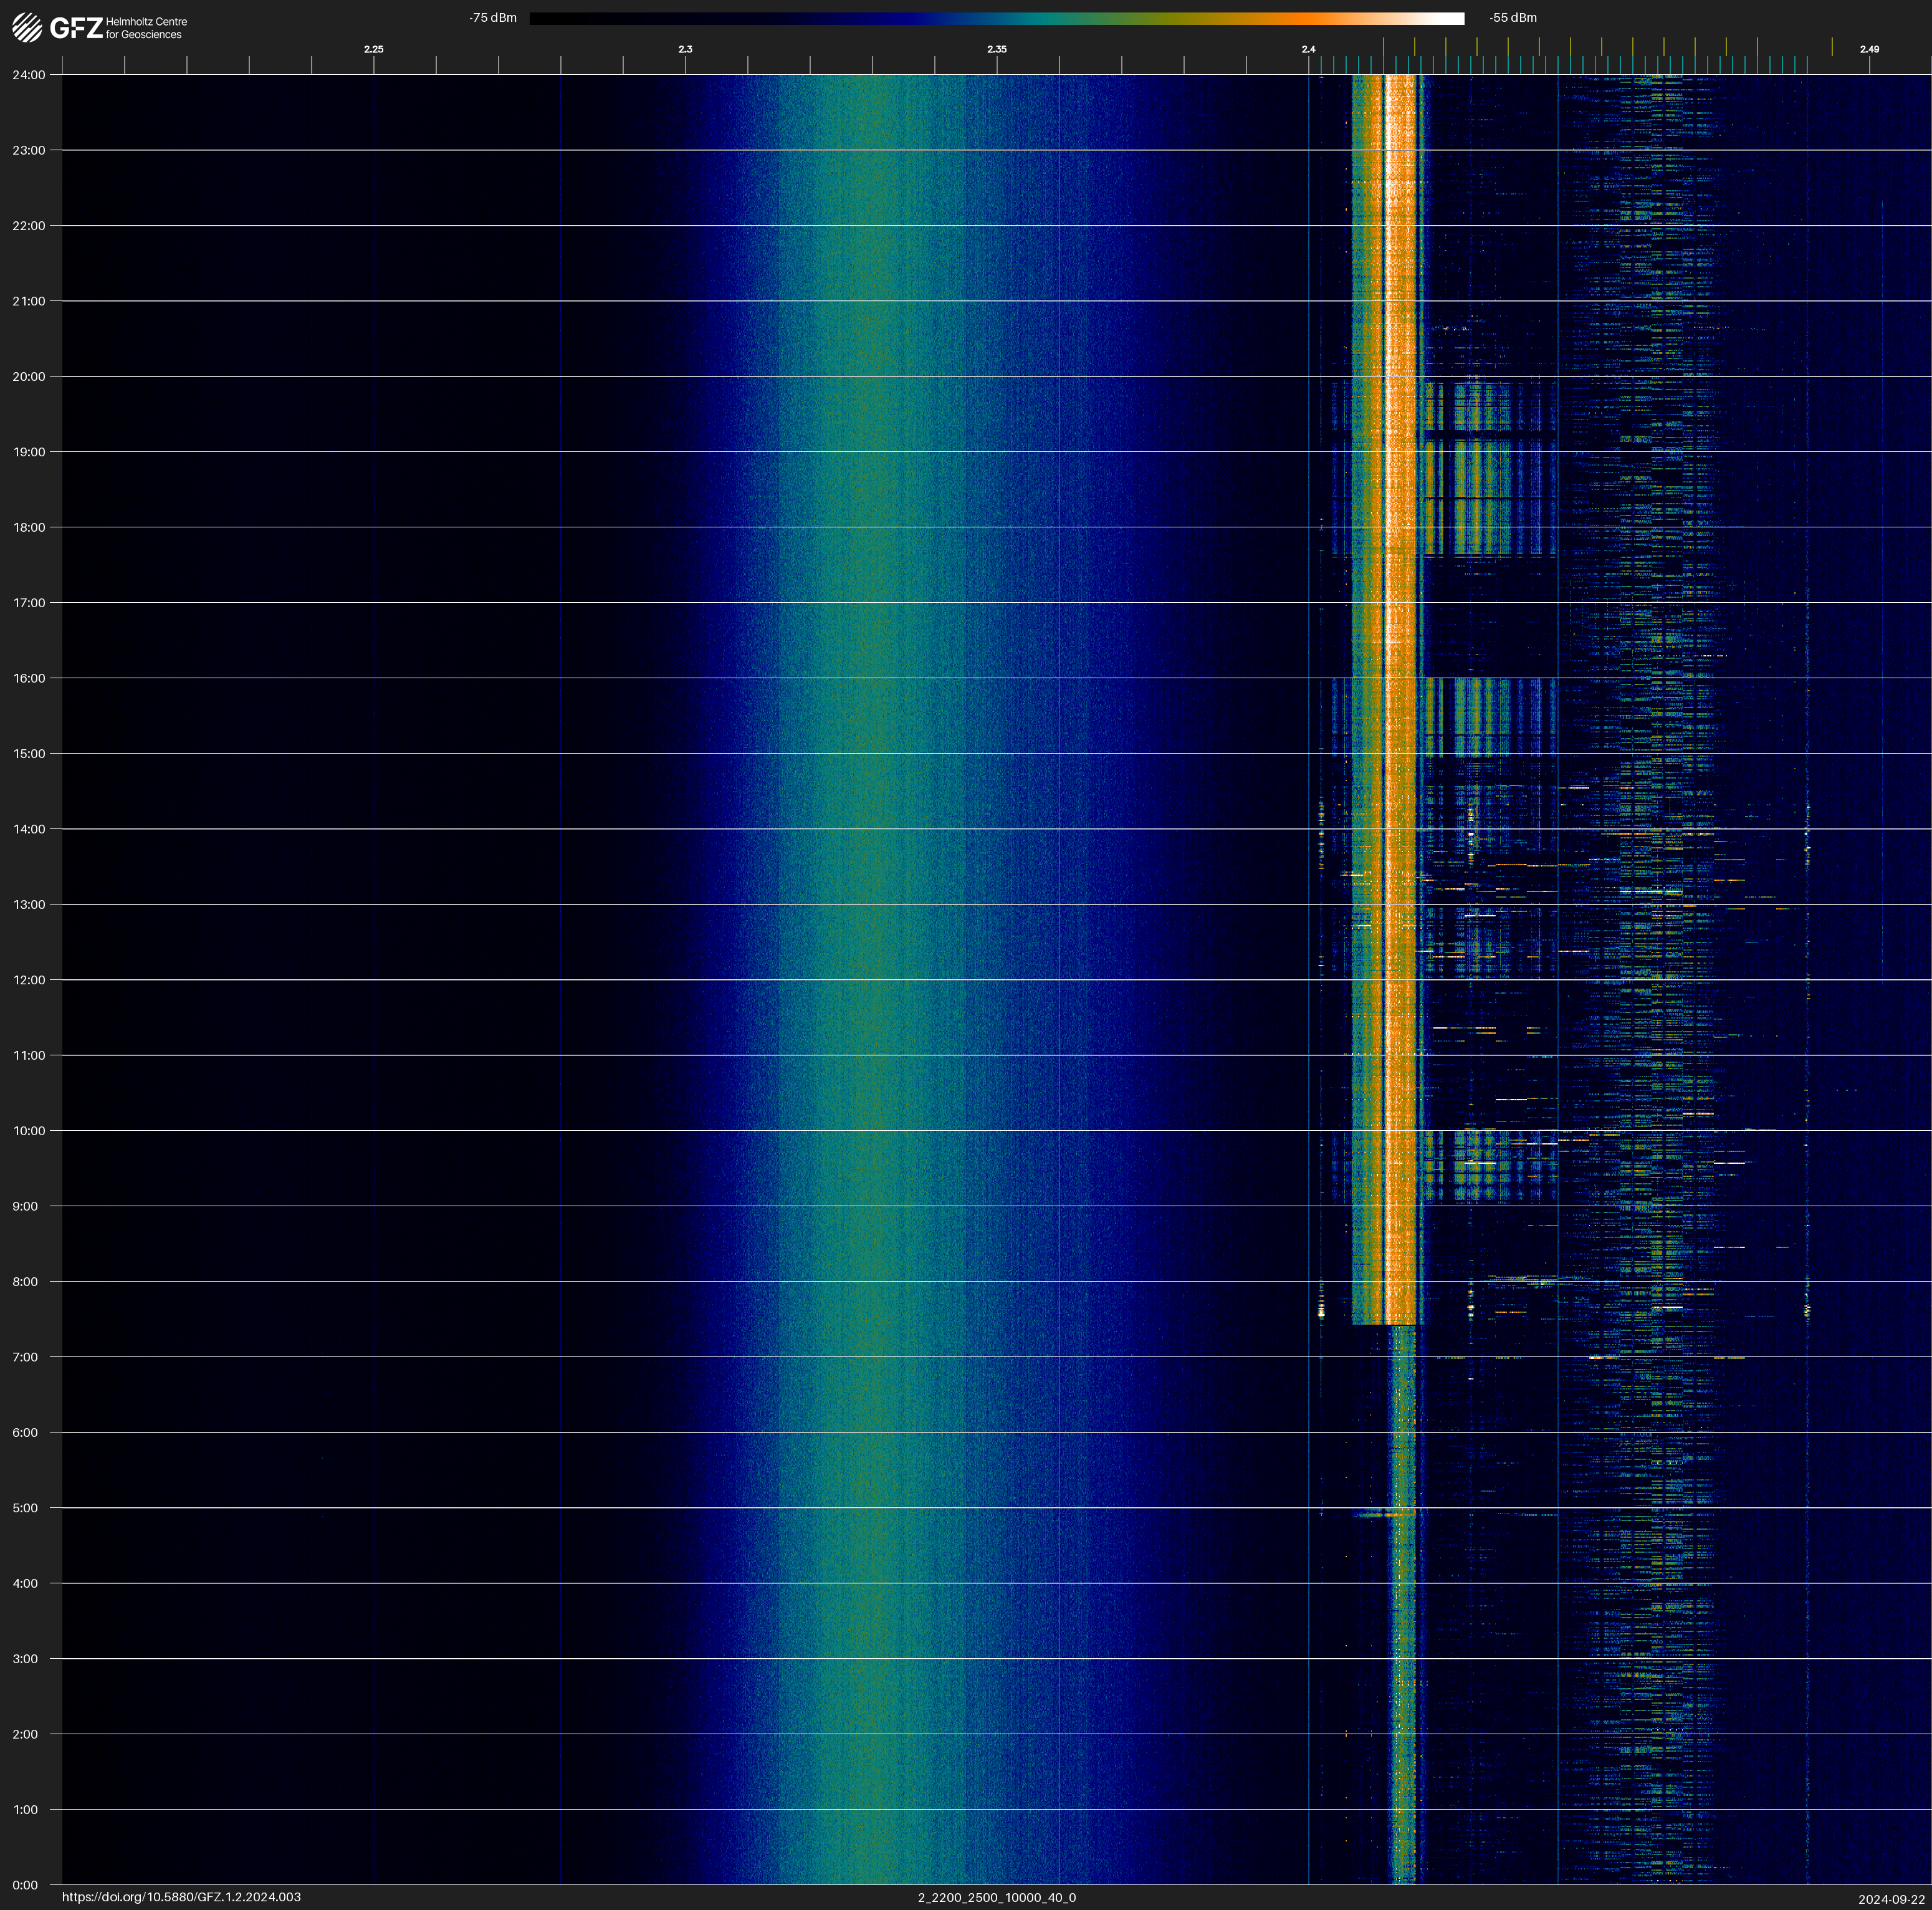Click the GFZ striped globe logo icon
Viewport: 1932px width, 1910px height.
tap(27, 28)
